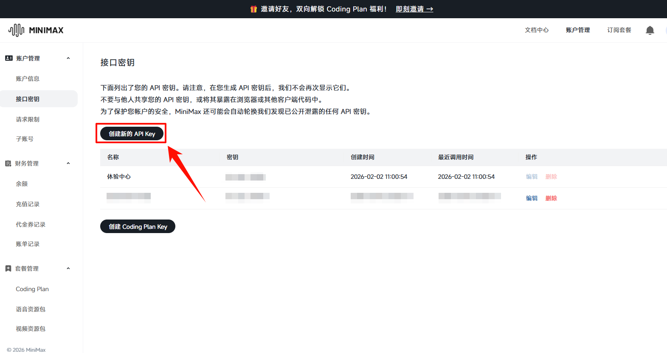Open the notification bell
Viewport: 667px width, 353px height.
pos(650,30)
